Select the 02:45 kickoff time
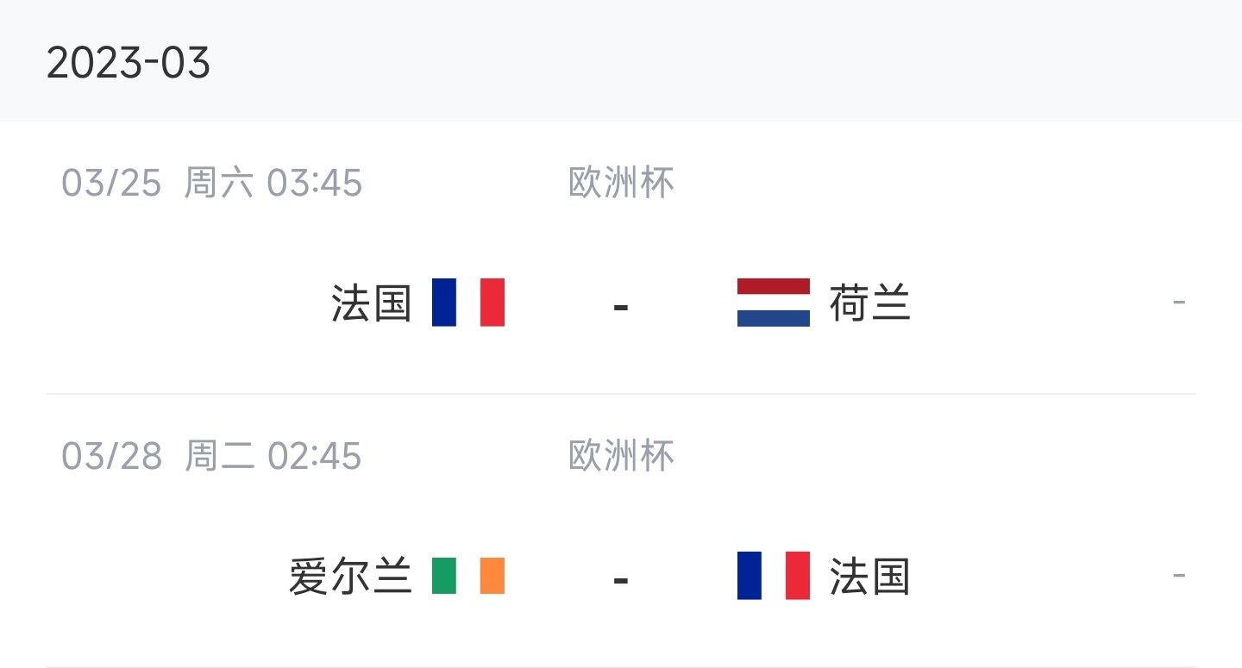The height and width of the screenshot is (668, 1242). tap(315, 457)
